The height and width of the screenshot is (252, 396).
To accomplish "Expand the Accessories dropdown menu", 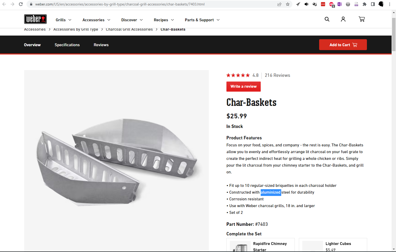I will 96,20.
